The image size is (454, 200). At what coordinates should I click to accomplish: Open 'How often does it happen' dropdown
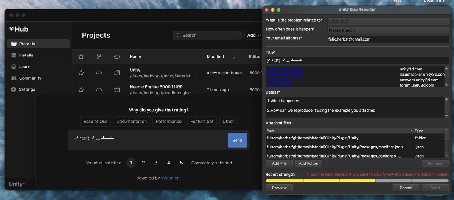tap(388, 30)
